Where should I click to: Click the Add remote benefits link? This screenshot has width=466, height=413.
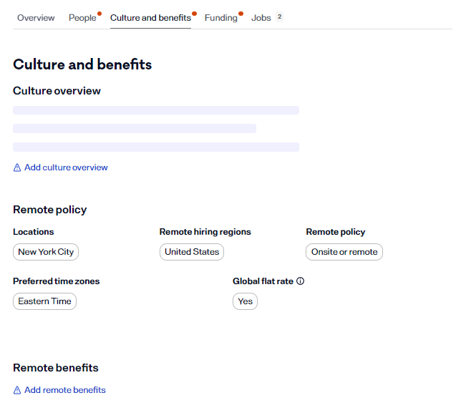(64, 390)
